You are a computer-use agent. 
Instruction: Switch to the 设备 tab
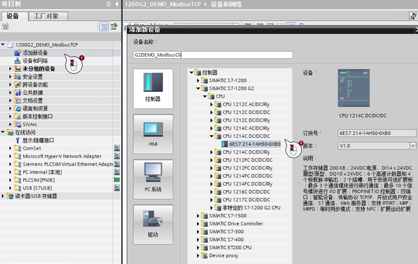tap(12, 16)
